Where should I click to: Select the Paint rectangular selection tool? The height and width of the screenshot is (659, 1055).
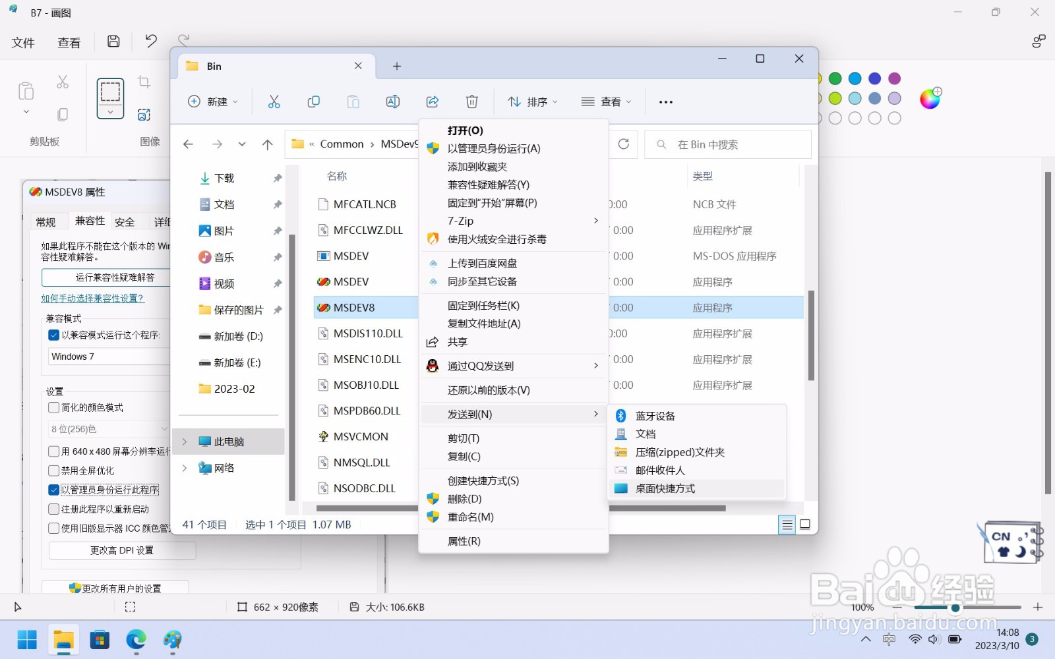coord(110,92)
